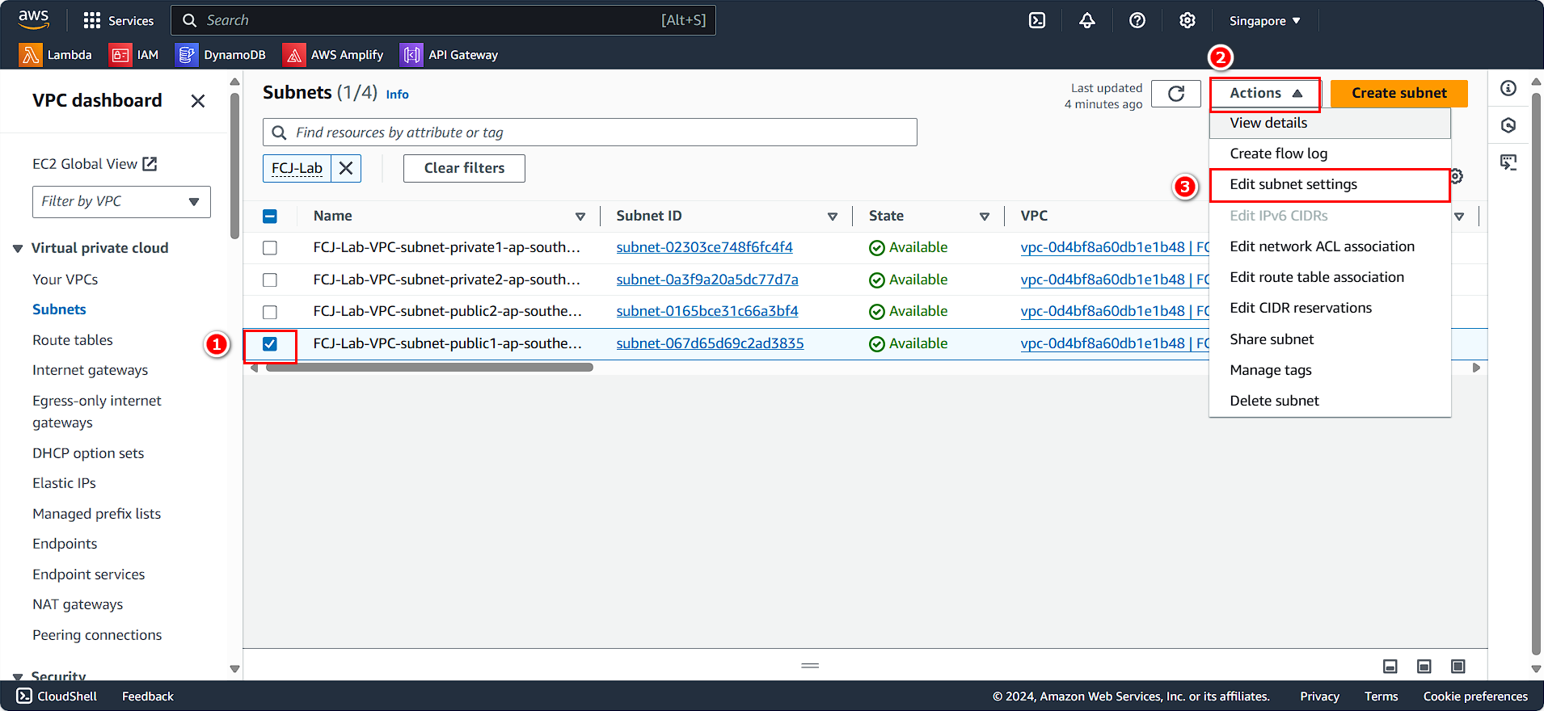Open the AWS Amplify shortcut
This screenshot has height=711, width=1544.
[333, 55]
